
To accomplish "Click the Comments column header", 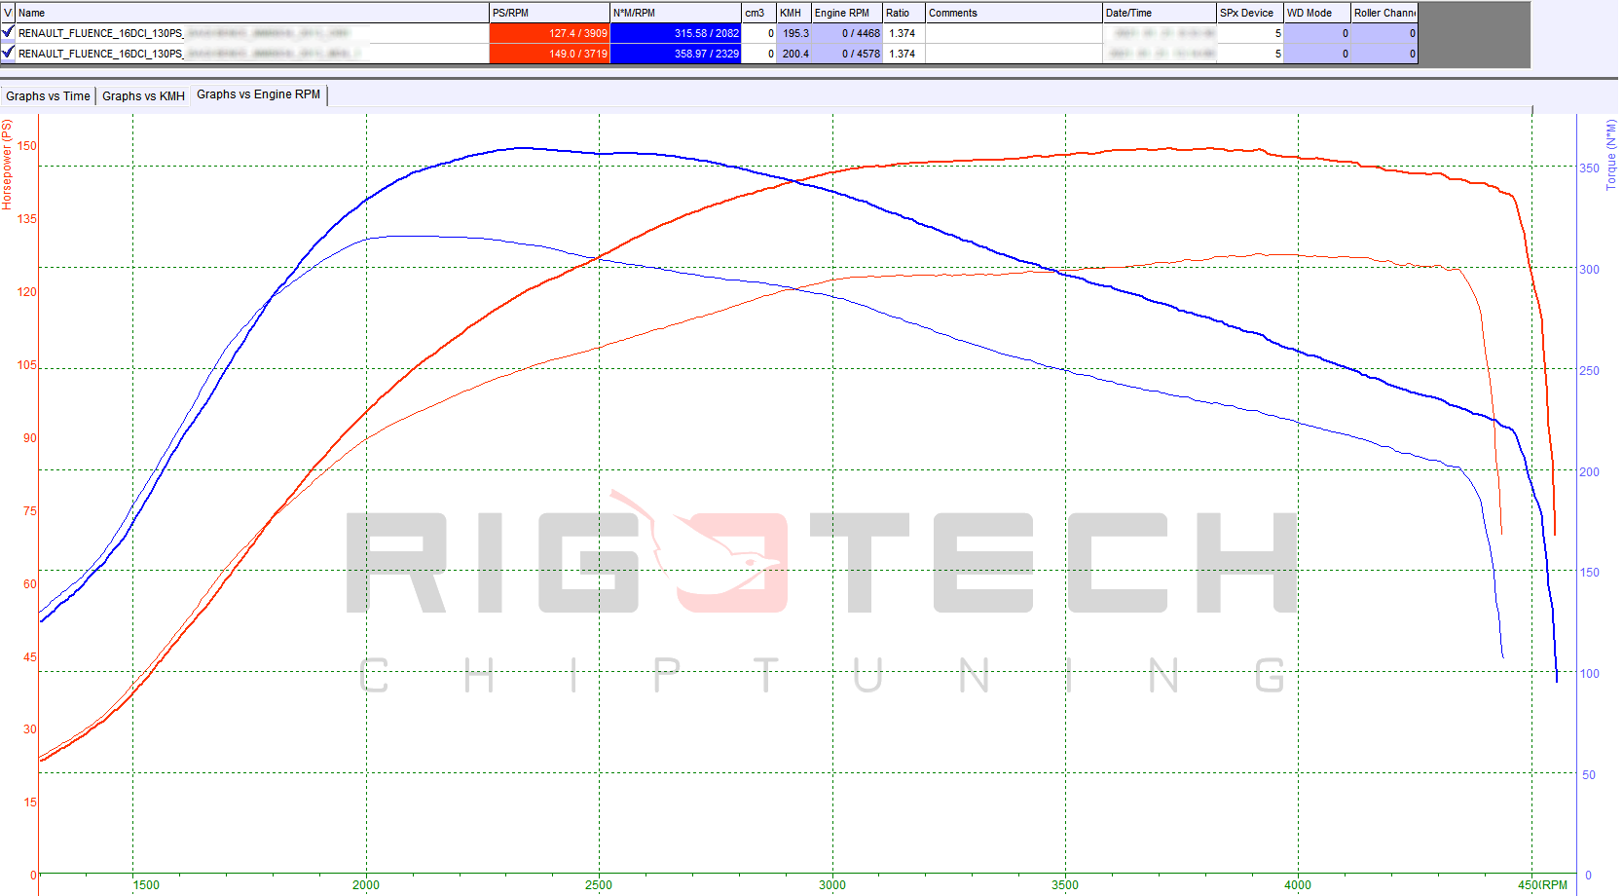I will pos(1014,13).
